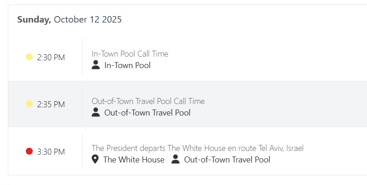Click the bold Sunday heading text

click(x=34, y=19)
